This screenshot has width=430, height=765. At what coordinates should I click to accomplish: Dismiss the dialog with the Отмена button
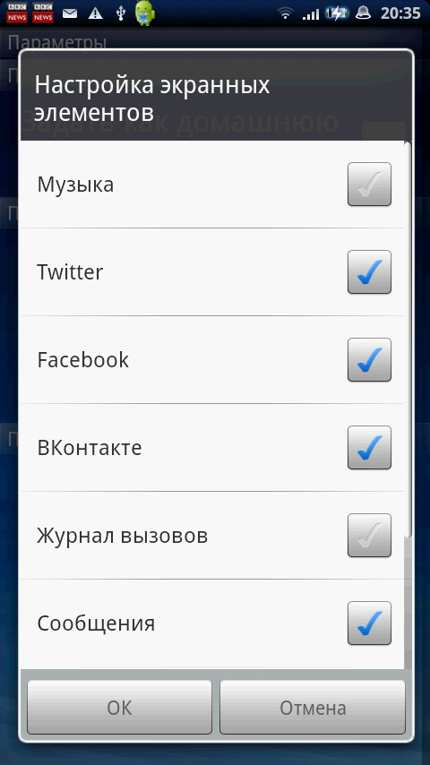click(313, 707)
